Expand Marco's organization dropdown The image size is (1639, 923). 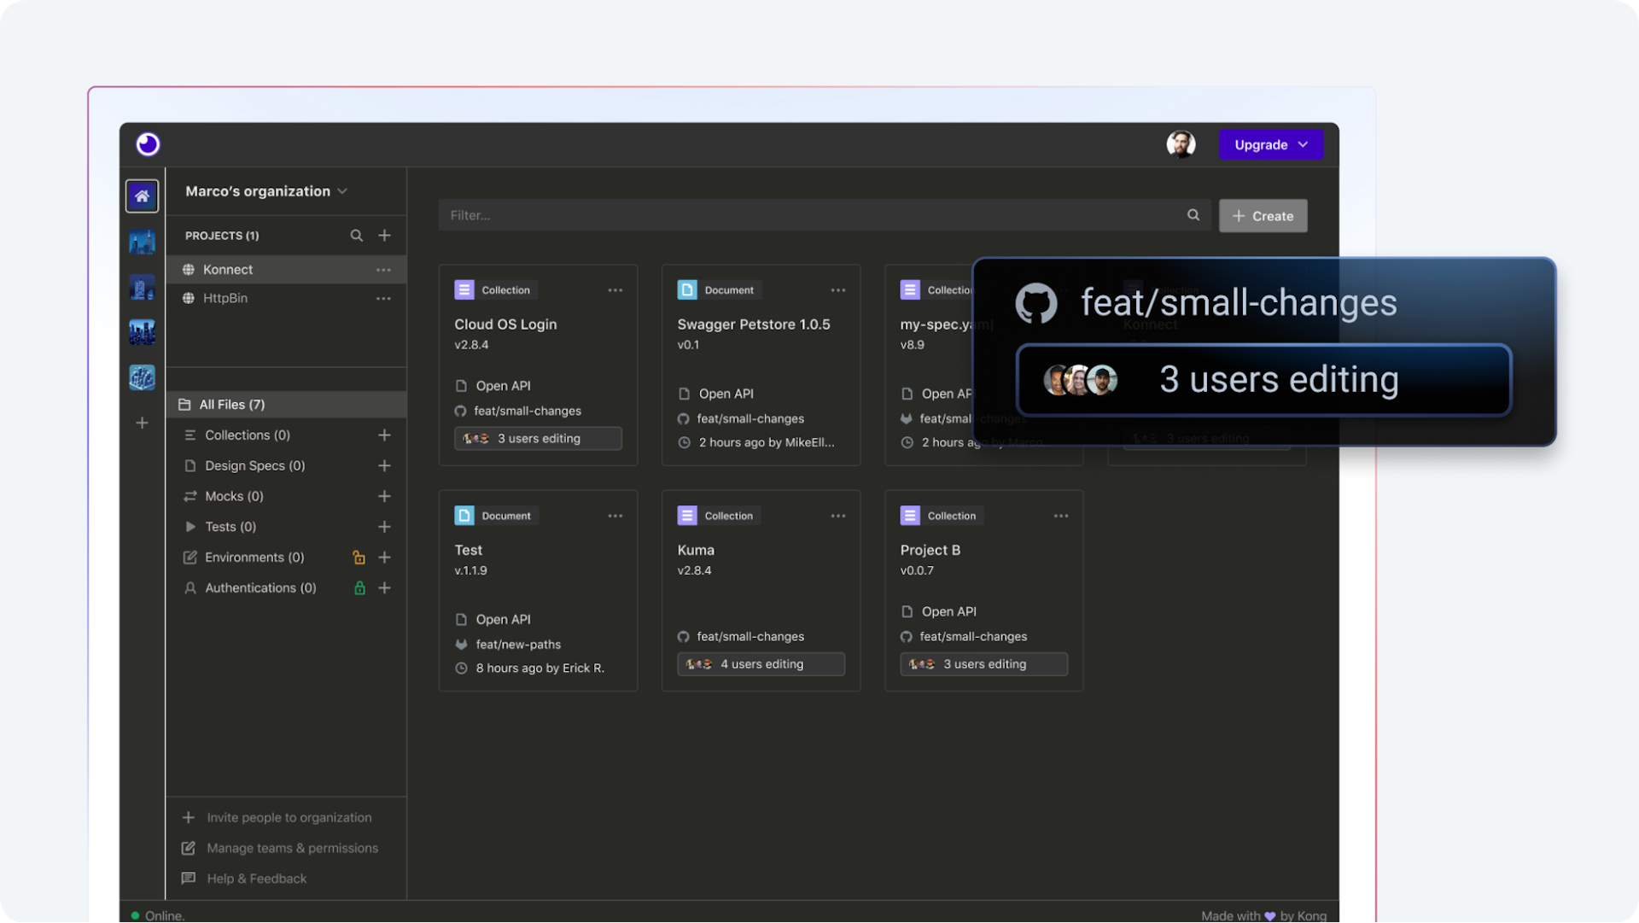(265, 191)
